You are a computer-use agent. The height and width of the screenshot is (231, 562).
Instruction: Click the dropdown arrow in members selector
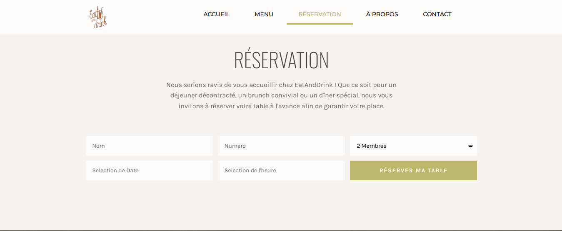pos(470,146)
